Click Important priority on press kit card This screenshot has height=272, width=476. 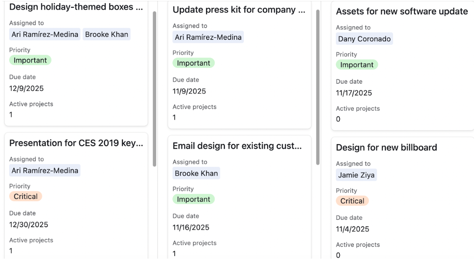tap(194, 63)
